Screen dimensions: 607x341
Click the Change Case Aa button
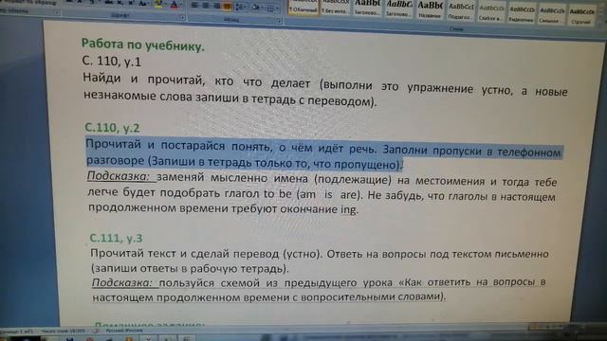(x=143, y=4)
